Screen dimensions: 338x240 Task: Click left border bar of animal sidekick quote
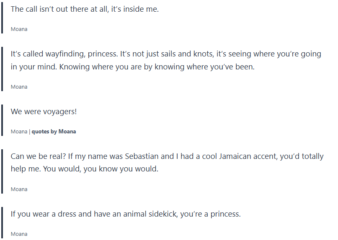2,222
